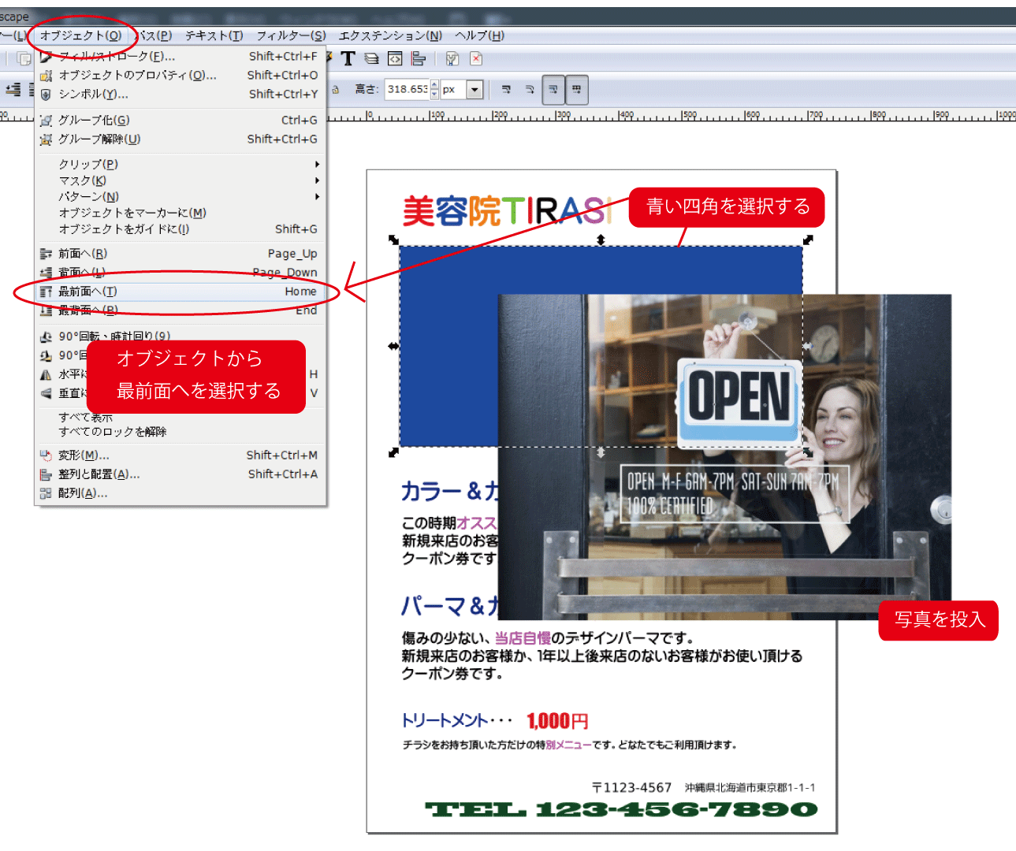Open the XML editor toolbar icon

395,58
